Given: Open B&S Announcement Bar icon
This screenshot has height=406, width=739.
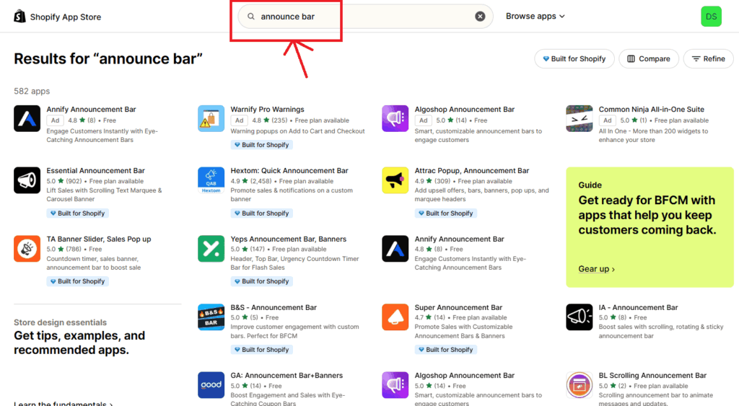Looking at the screenshot, I should (x=211, y=317).
